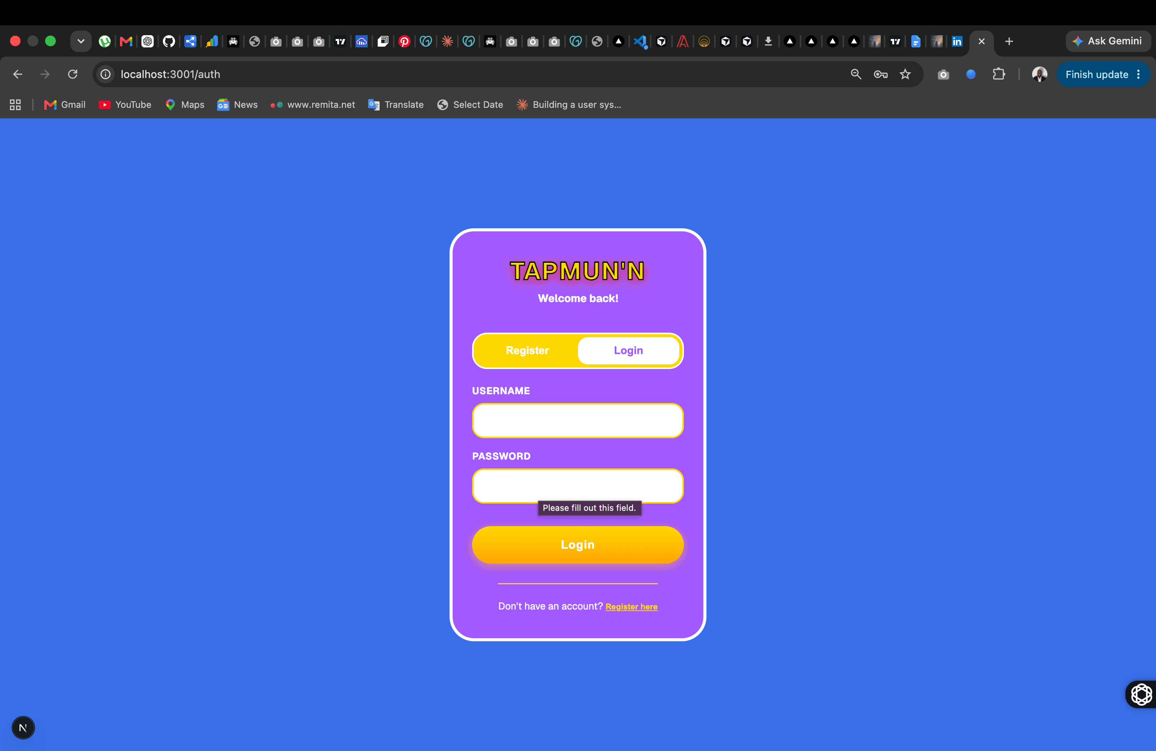Image resolution: width=1156 pixels, height=751 pixels.
Task: Open a new browser tab
Action: [1009, 41]
